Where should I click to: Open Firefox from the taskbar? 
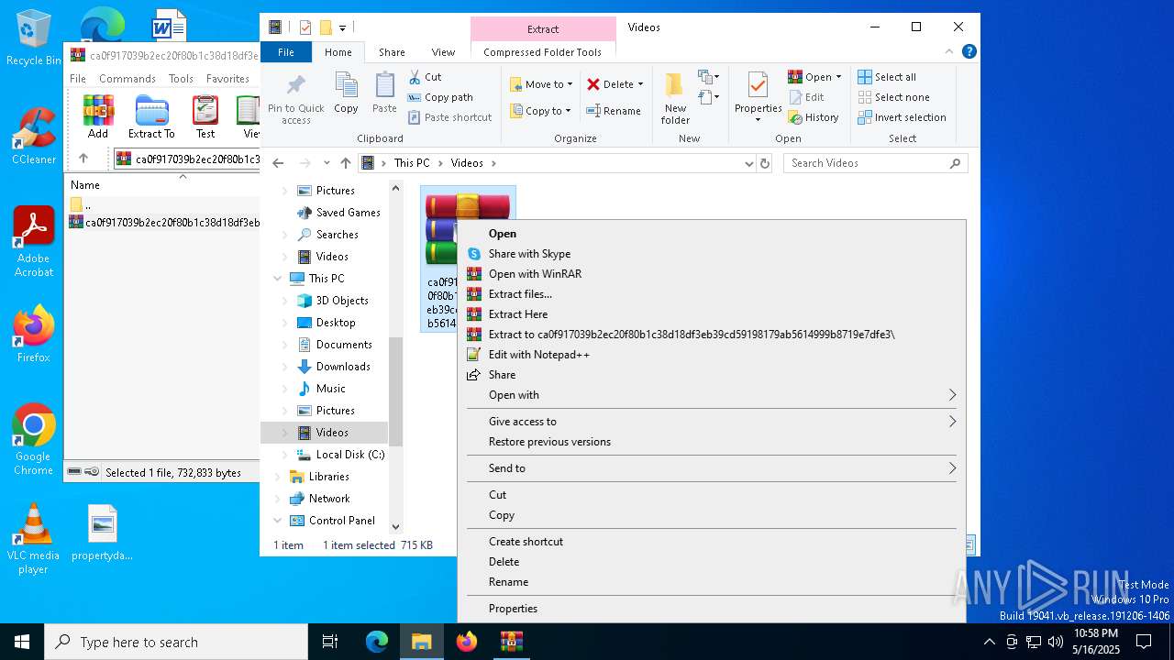point(467,642)
